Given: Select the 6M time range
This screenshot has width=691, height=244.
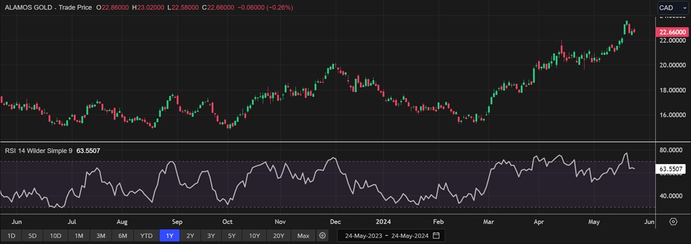Looking at the screenshot, I should (x=123, y=235).
